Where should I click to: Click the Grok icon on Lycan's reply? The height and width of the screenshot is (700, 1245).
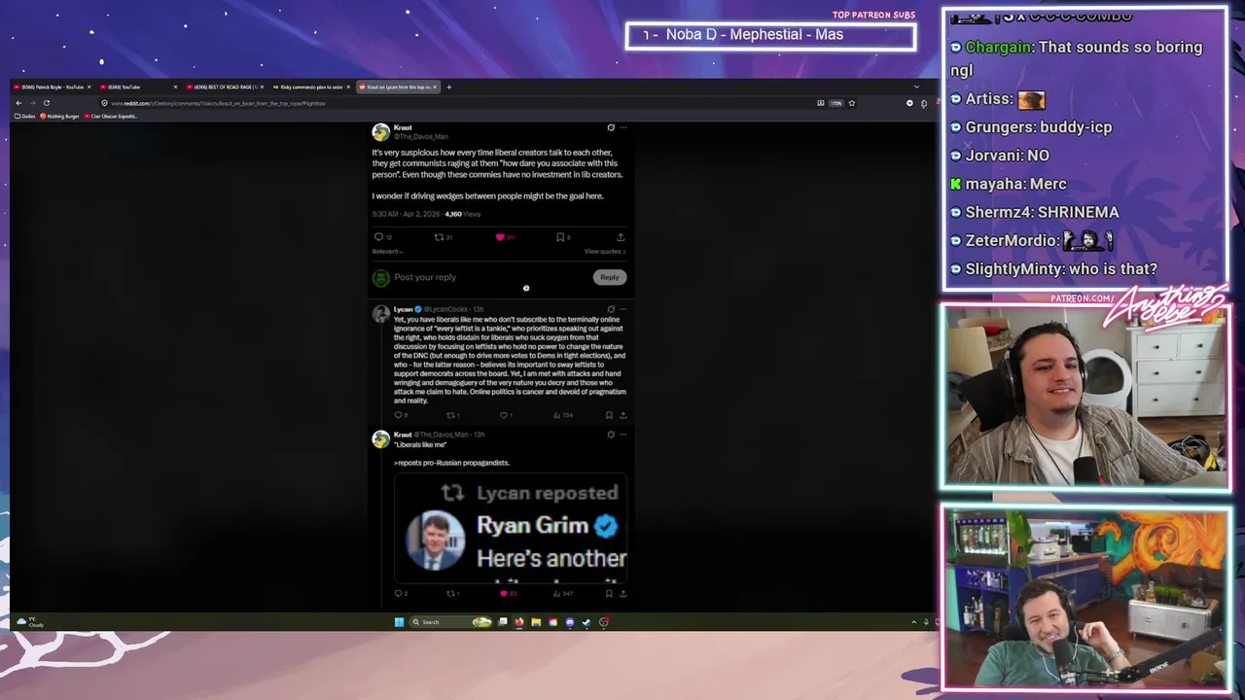[611, 309]
